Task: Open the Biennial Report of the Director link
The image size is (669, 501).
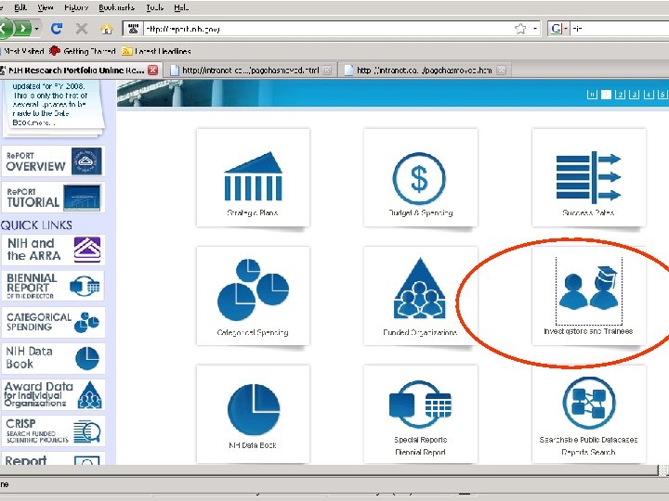Action: pos(53,286)
